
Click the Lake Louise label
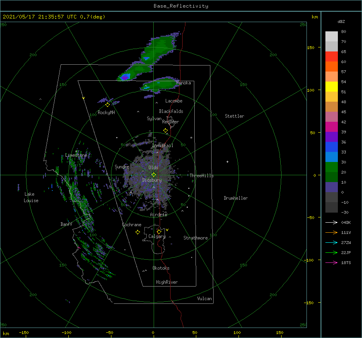point(31,197)
